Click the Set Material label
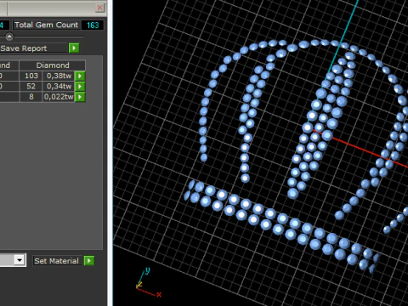 (x=56, y=261)
